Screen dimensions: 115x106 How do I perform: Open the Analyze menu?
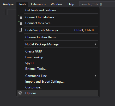tap(8, 4)
